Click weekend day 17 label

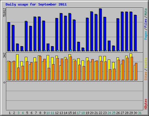pyautogui.click(x=79, y=113)
